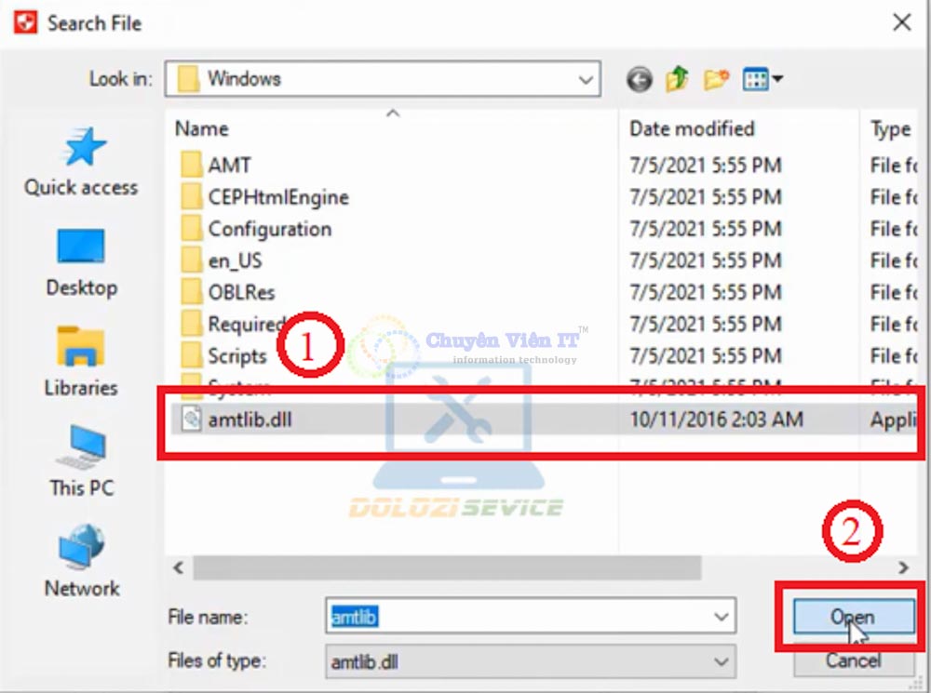
Task: Open the View menu icon
Action: pos(762,80)
